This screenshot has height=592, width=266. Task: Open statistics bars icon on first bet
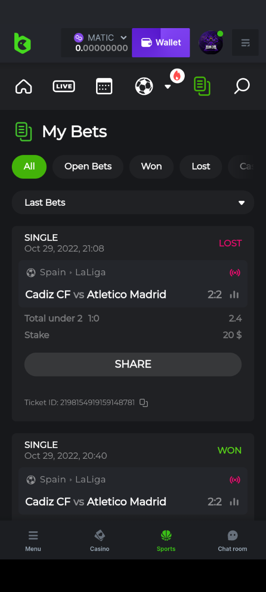[x=234, y=295]
